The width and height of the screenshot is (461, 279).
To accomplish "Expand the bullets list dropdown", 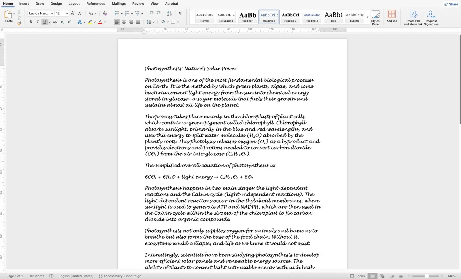I will coord(122,14).
